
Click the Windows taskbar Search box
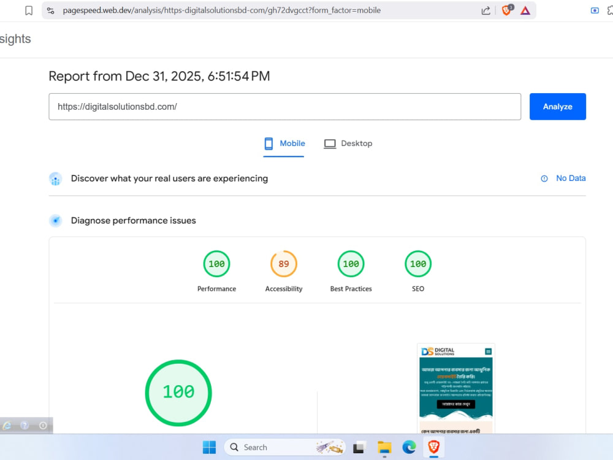(x=284, y=447)
